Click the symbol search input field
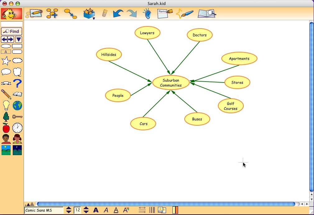314x215 pixels. point(12,24)
